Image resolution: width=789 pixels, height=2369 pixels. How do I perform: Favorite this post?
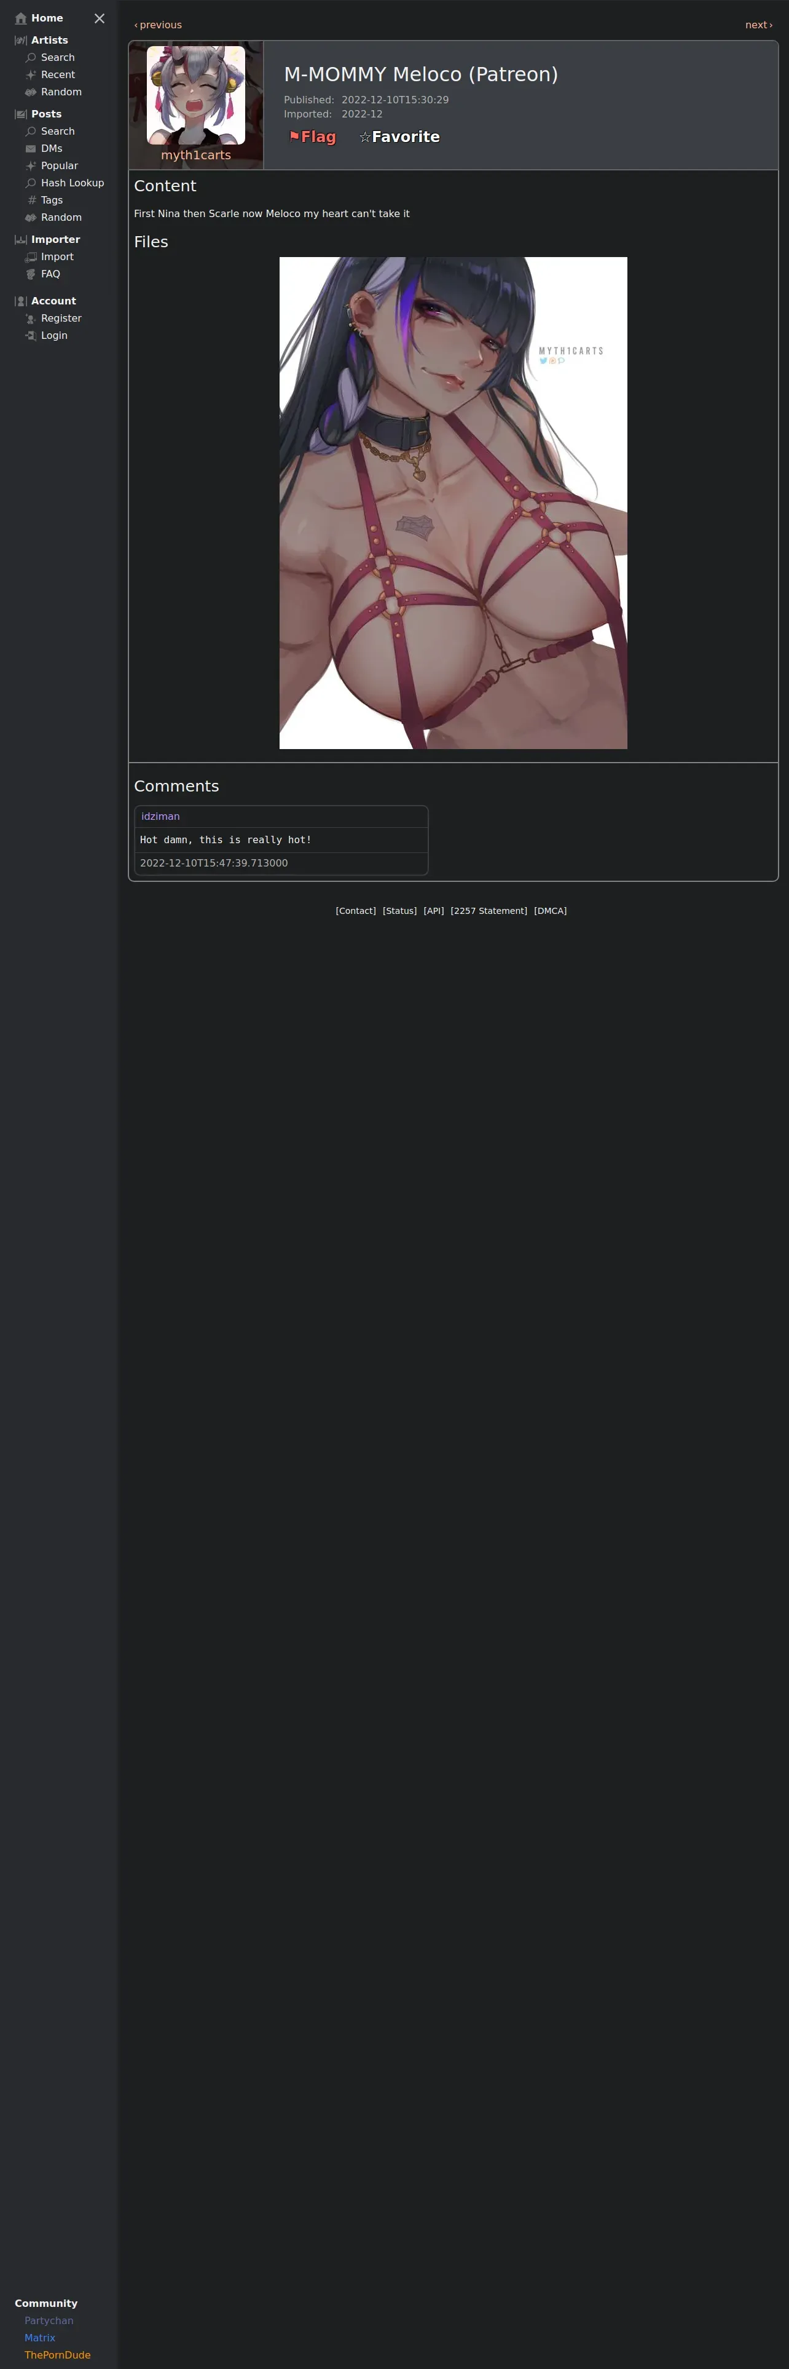[x=399, y=137]
